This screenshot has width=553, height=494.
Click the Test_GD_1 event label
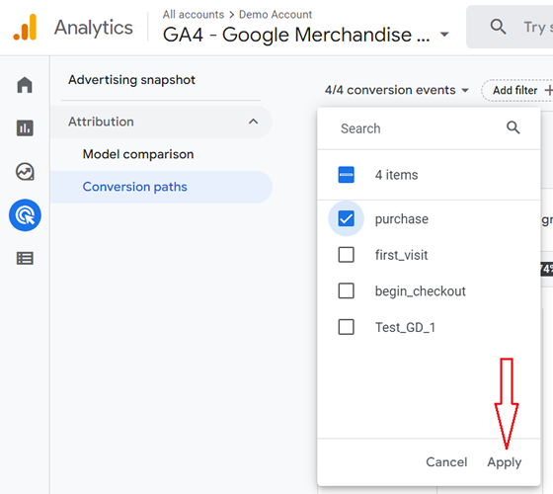[x=405, y=327]
